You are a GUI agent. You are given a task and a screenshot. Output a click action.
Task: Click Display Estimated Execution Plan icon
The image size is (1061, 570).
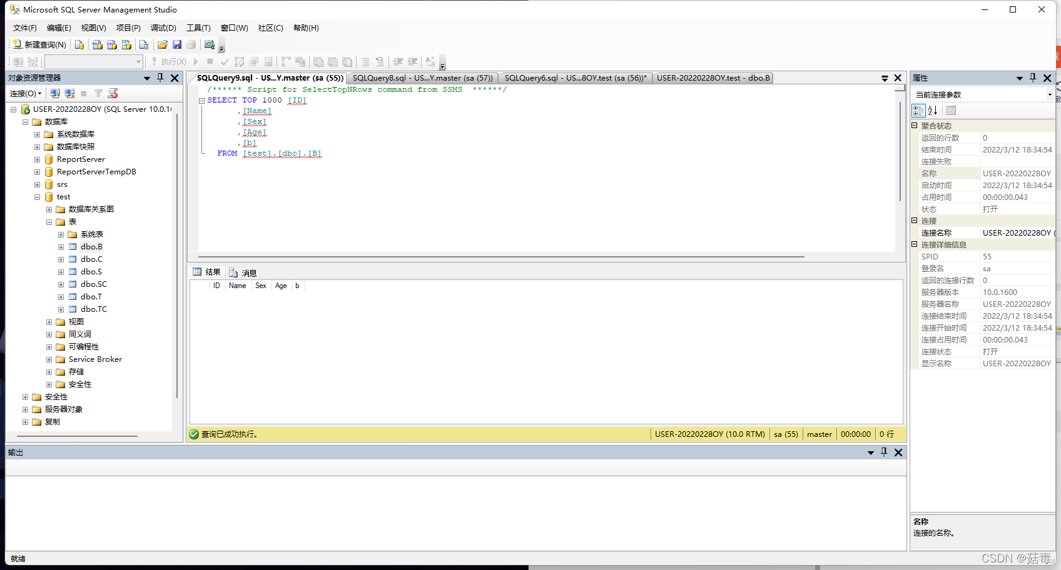click(x=239, y=62)
